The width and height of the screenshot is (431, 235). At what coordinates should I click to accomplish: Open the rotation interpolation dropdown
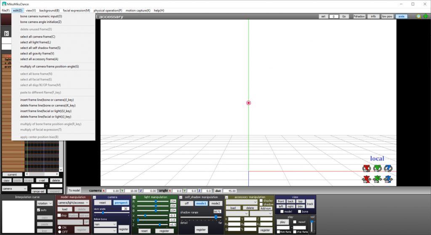pyautogui.click(x=45, y=203)
